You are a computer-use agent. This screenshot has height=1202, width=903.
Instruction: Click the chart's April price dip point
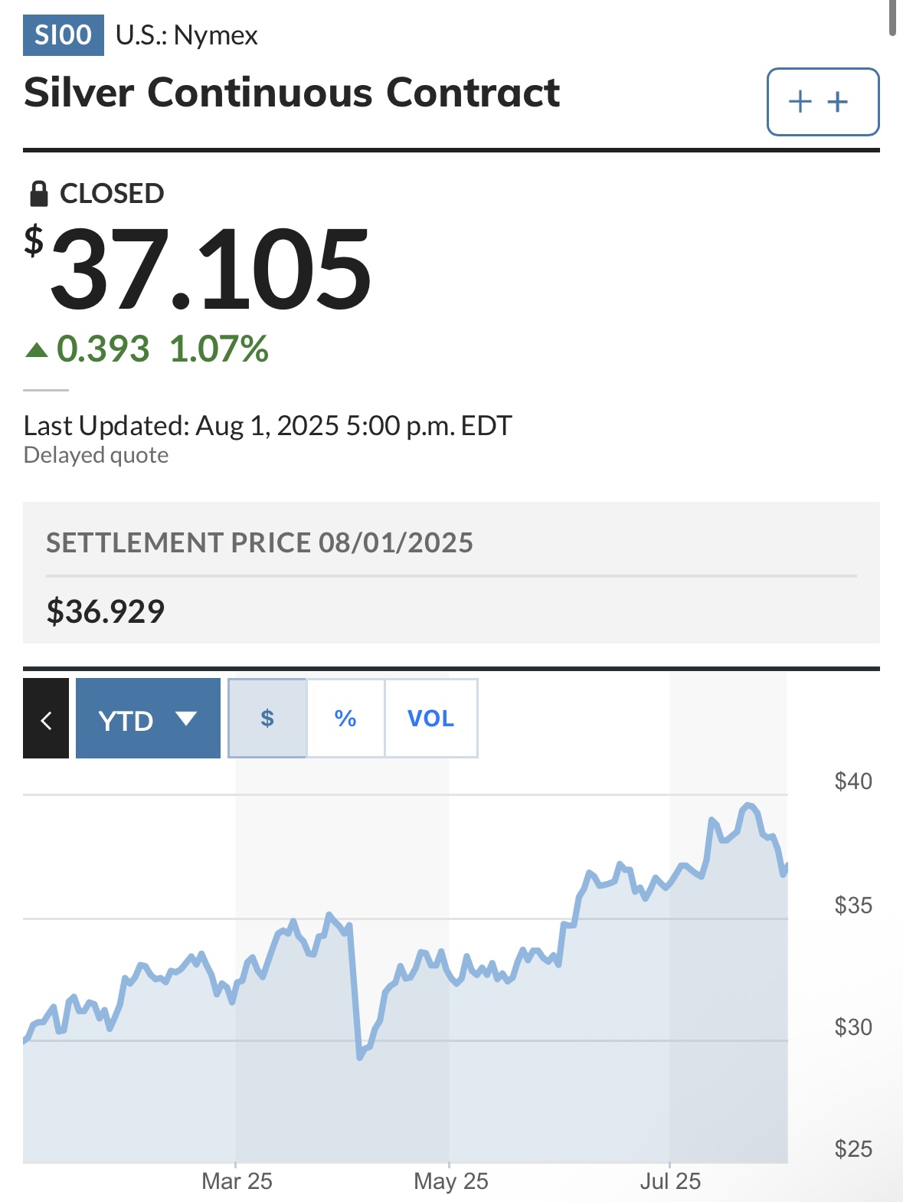point(359,1057)
